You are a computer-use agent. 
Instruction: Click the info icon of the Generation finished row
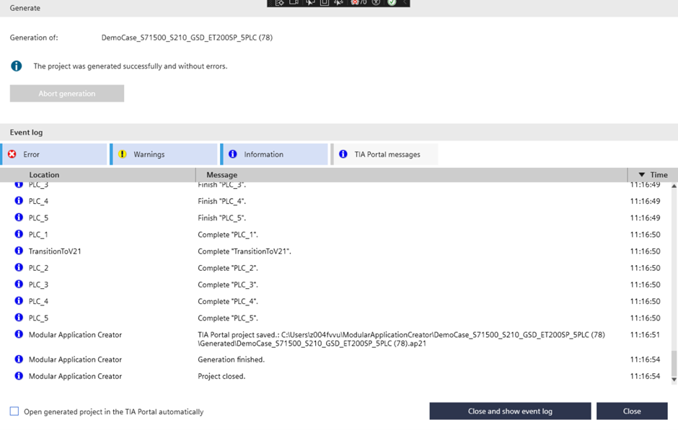pos(19,359)
